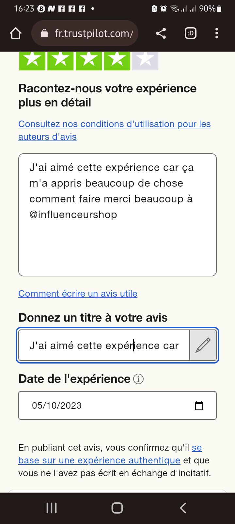This screenshot has width=235, height=524.
Task: Select the fifth grey star
Action: [x=145, y=60]
